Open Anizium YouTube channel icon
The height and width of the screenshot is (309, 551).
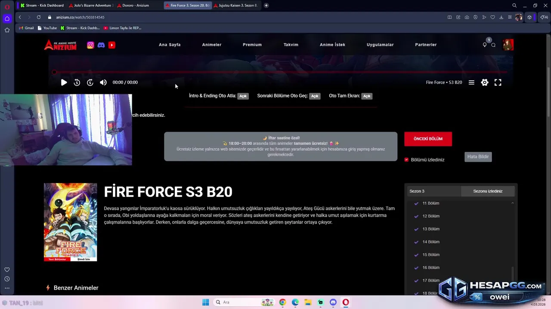click(x=112, y=45)
